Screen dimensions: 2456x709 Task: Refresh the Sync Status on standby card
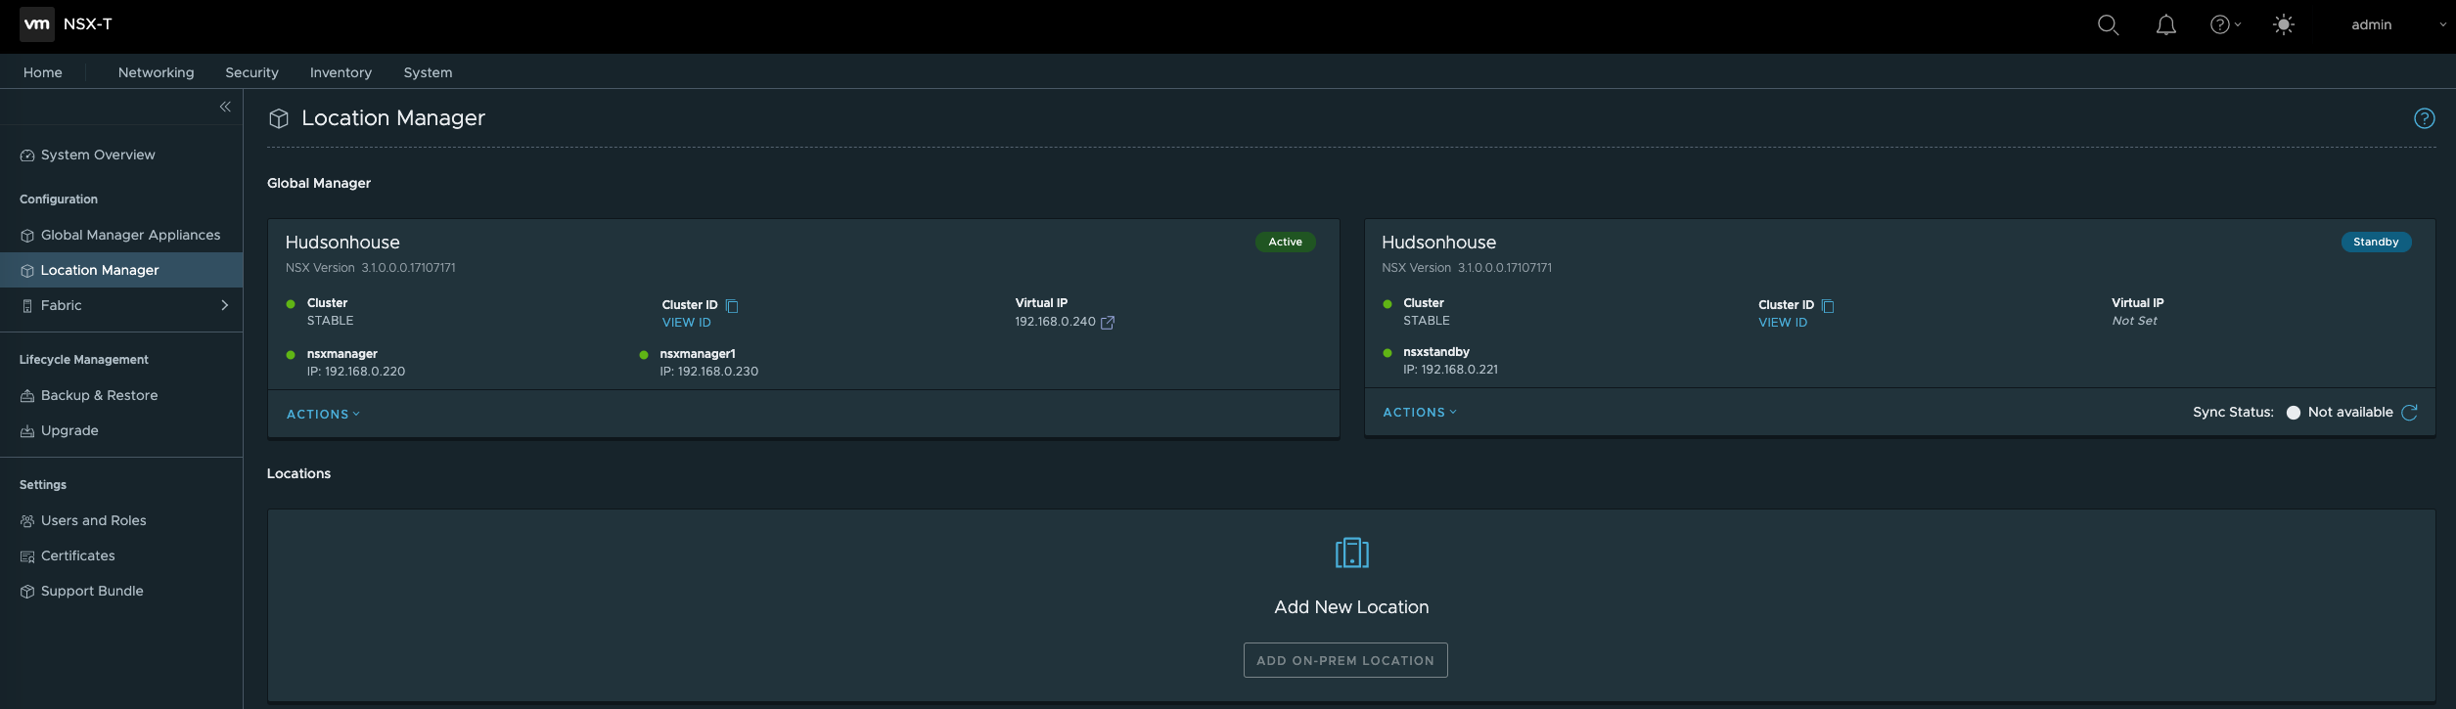coord(2410,413)
